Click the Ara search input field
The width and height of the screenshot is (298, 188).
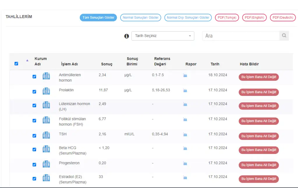click(241, 36)
